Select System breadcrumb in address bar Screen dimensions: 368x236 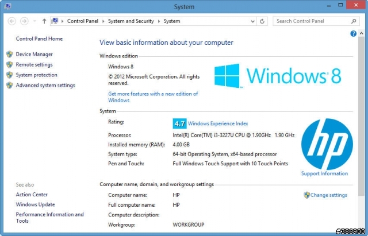click(172, 21)
